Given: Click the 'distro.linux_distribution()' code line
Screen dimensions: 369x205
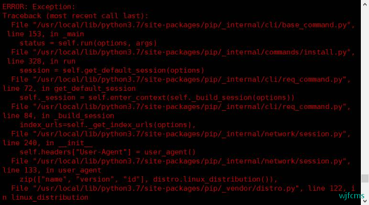Looking at the screenshot, I should [149, 179].
